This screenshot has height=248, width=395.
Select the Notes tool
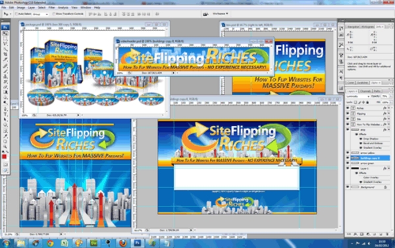tap(5, 131)
